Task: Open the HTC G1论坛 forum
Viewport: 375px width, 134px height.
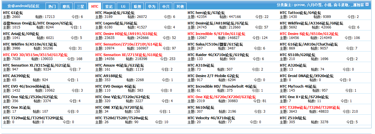Action: coord(13,13)
